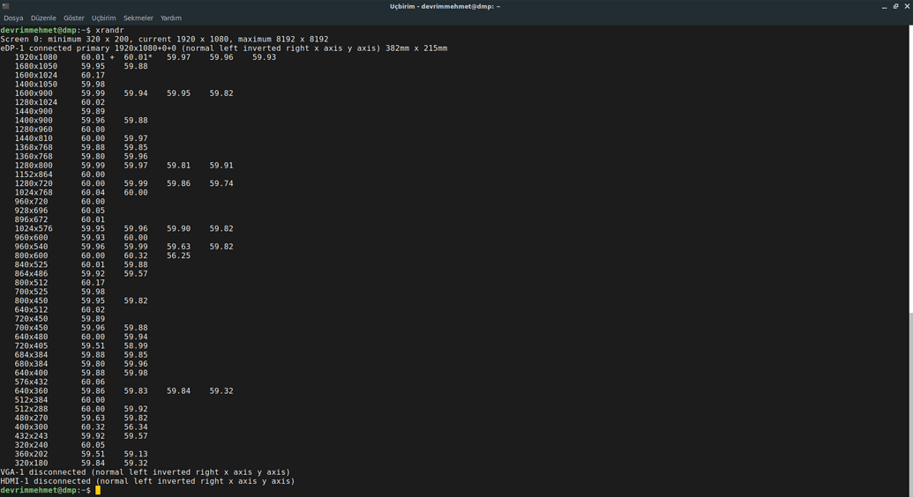Click the '60.01*' active refresh rate
Image resolution: width=913 pixels, height=497 pixels.
point(138,57)
